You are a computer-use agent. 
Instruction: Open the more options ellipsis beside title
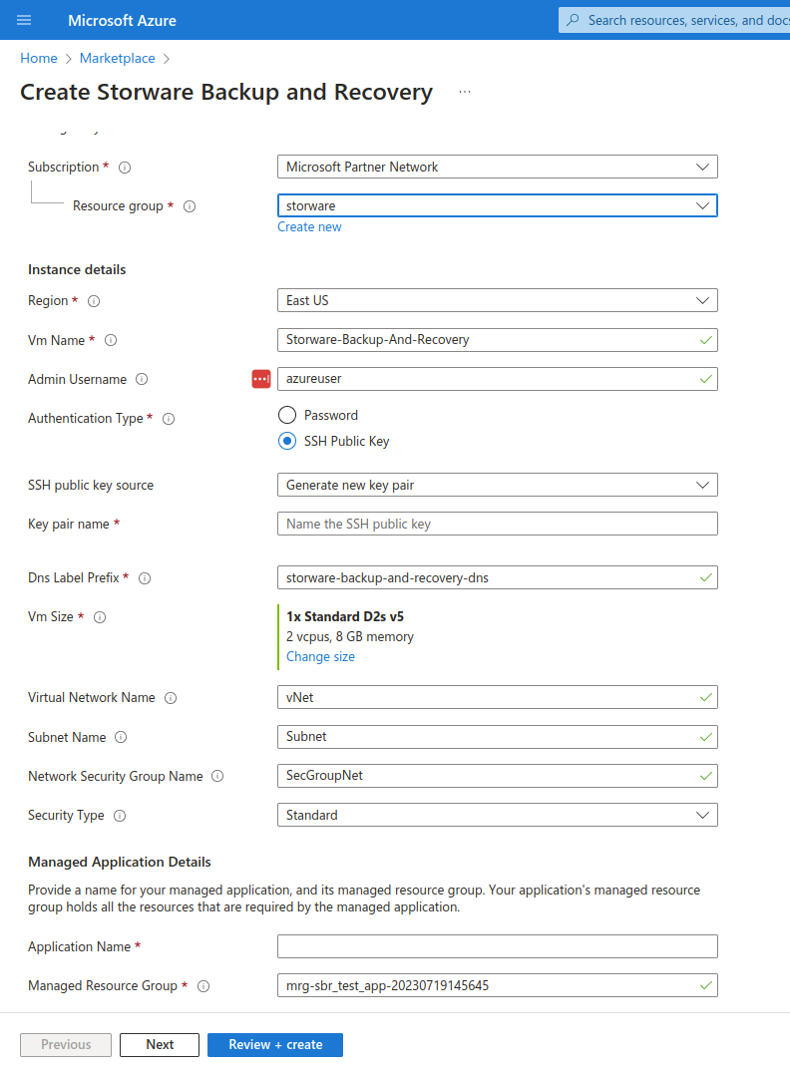point(465,93)
